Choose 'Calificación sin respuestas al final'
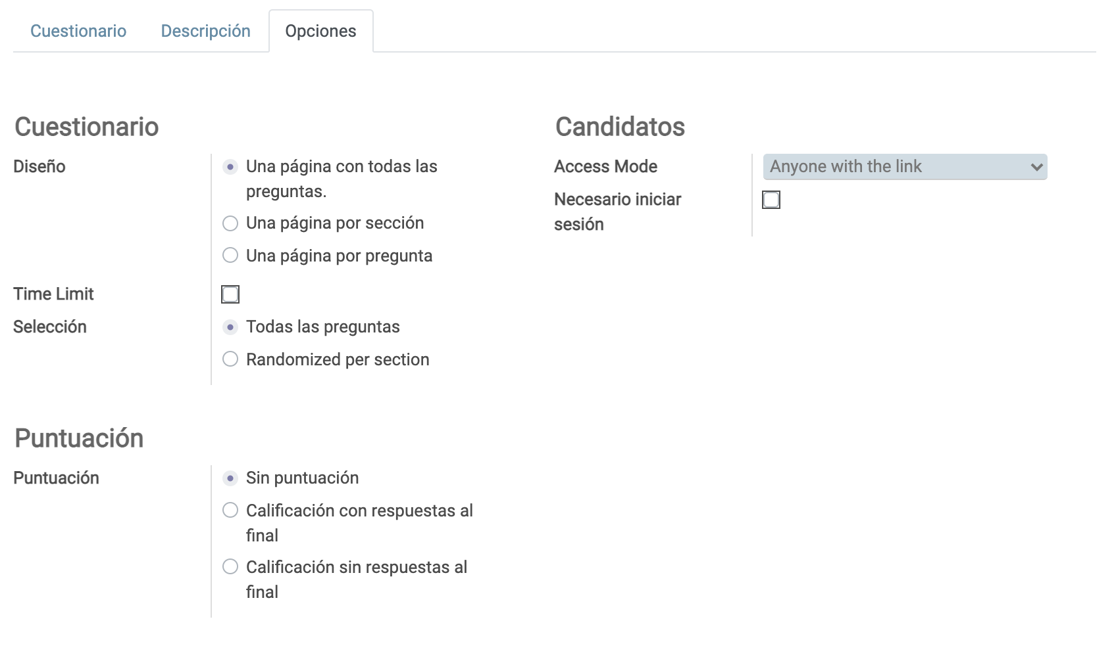Image resolution: width=1116 pixels, height=661 pixels. [230, 566]
